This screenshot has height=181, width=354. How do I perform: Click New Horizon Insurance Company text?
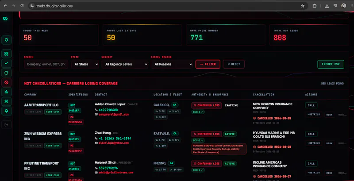click(x=273, y=106)
